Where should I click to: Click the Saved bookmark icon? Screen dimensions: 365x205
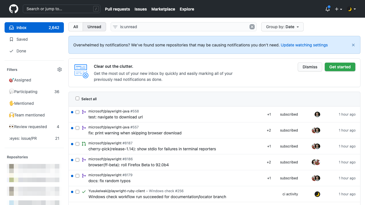11,39
